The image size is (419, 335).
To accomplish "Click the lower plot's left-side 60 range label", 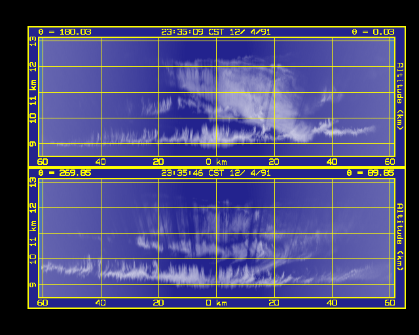I will click(43, 303).
